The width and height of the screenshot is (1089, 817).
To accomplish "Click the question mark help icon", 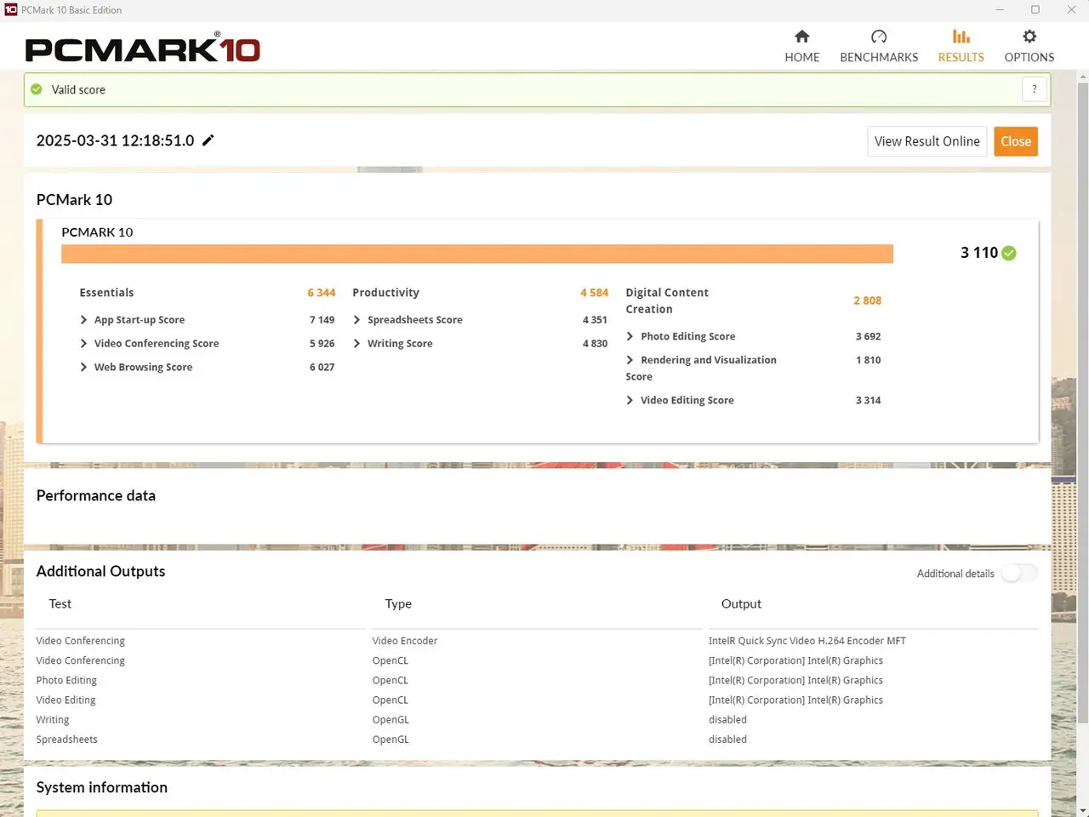I will (x=1034, y=89).
